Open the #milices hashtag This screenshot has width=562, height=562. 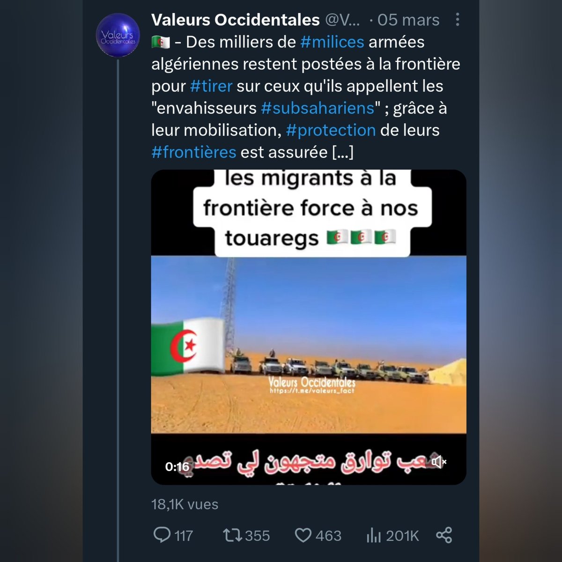[x=332, y=42]
